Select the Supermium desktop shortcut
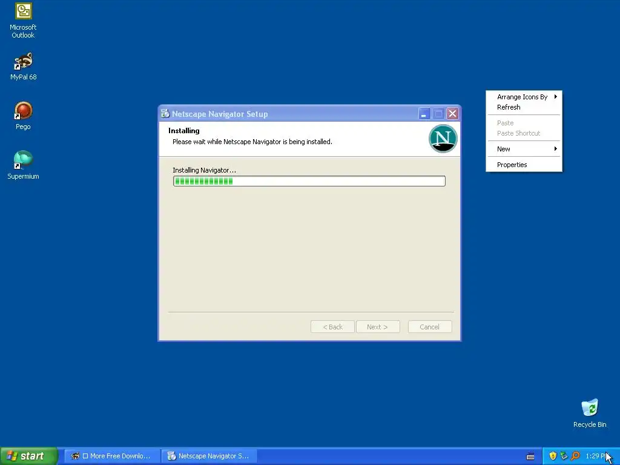Screen dimensions: 620x465 [23, 165]
